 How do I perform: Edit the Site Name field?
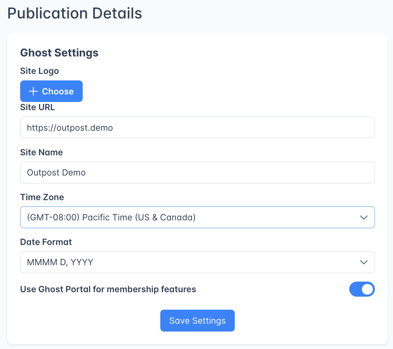197,172
